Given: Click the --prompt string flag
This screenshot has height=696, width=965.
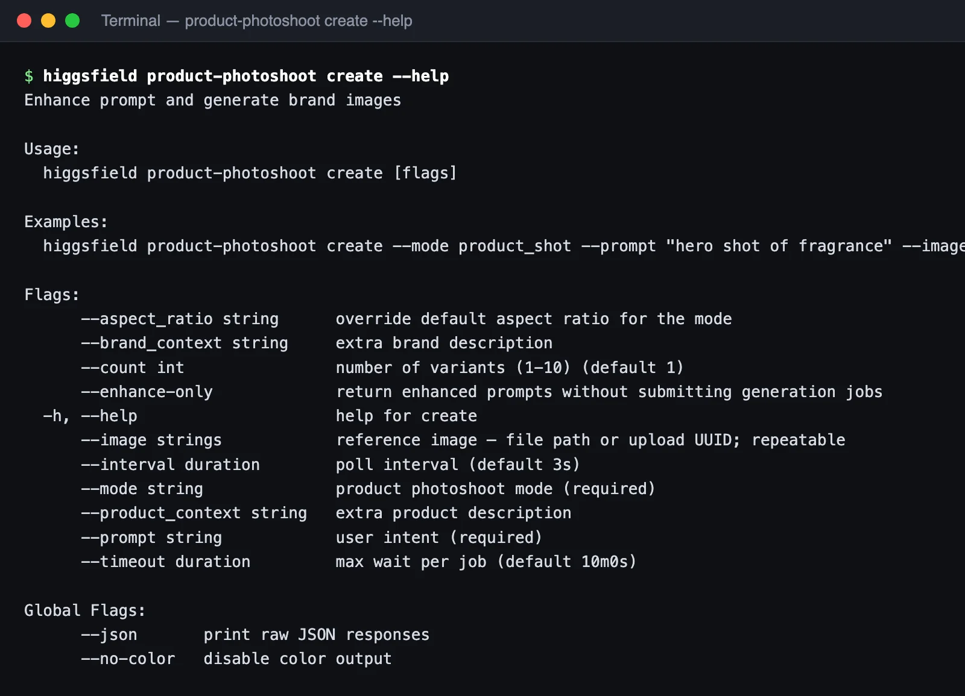Looking at the screenshot, I should [151, 538].
